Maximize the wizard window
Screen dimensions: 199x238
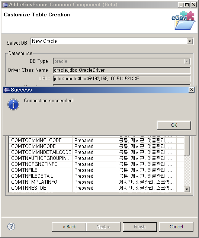(187, 5)
